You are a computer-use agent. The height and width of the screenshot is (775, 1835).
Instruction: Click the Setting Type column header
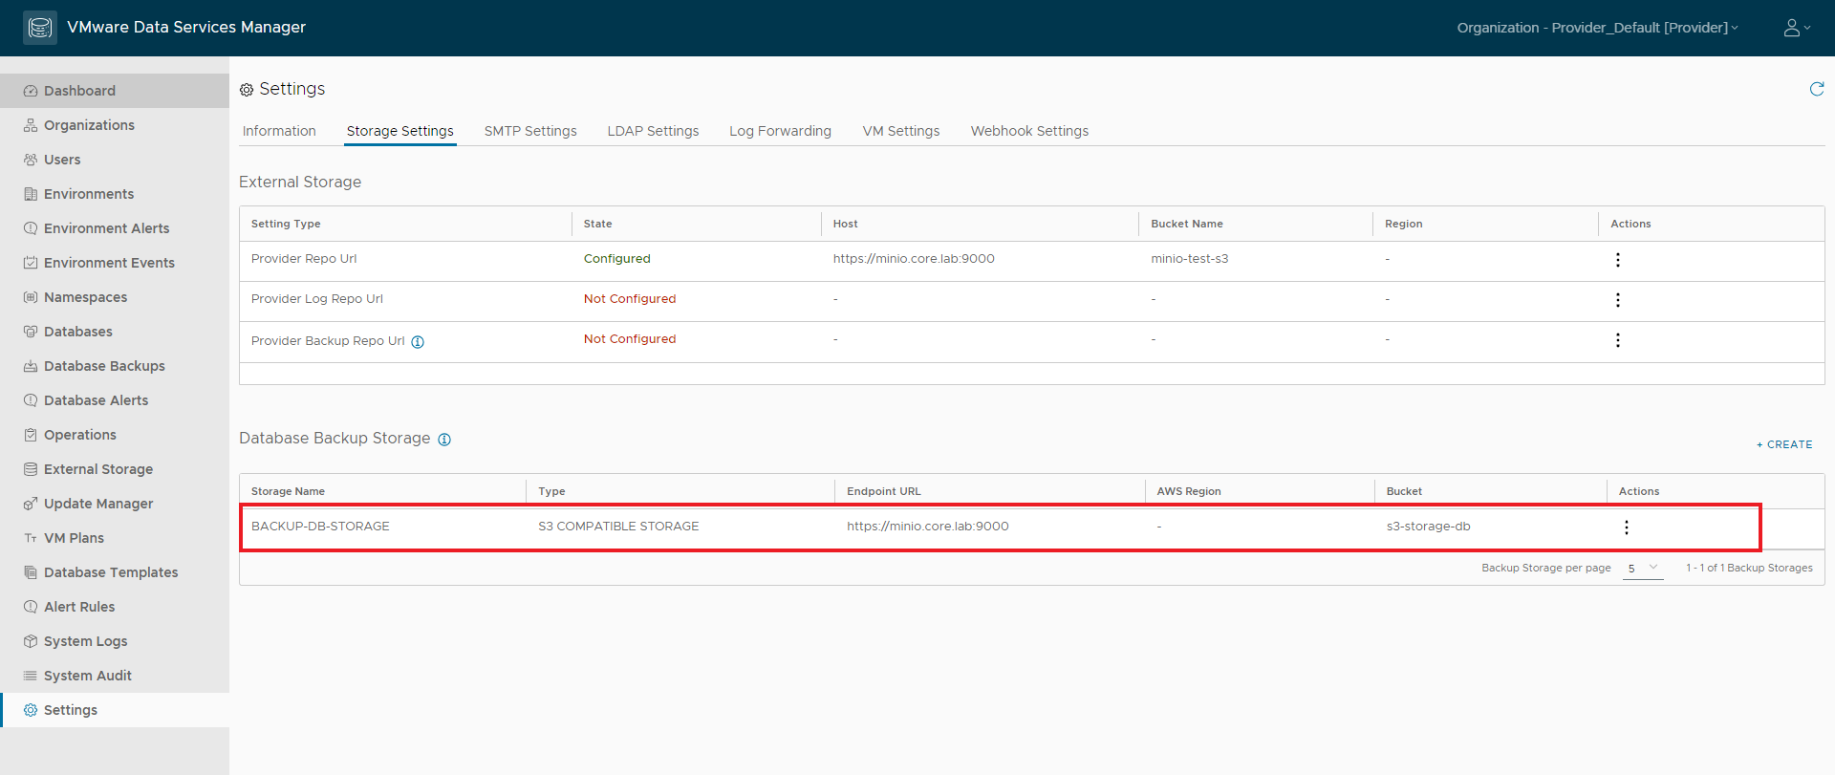(x=286, y=224)
